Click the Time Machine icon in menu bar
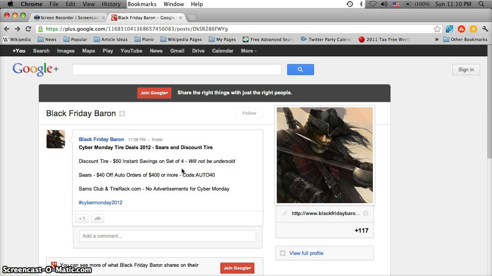The width and height of the screenshot is (492, 276). tap(349, 4)
